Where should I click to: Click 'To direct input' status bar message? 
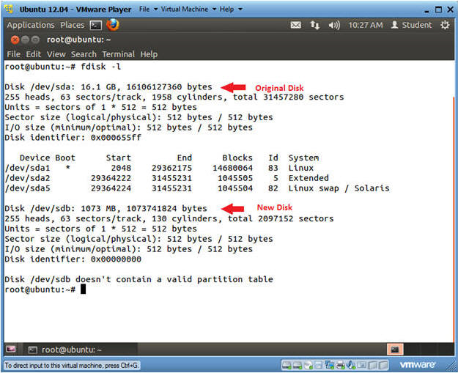point(72,365)
